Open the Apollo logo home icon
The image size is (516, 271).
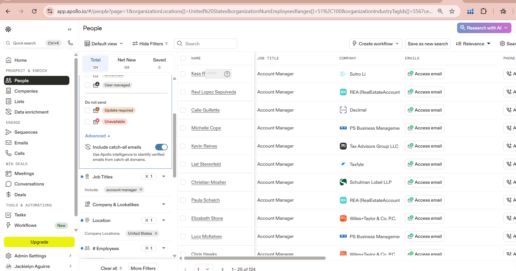coord(8,29)
